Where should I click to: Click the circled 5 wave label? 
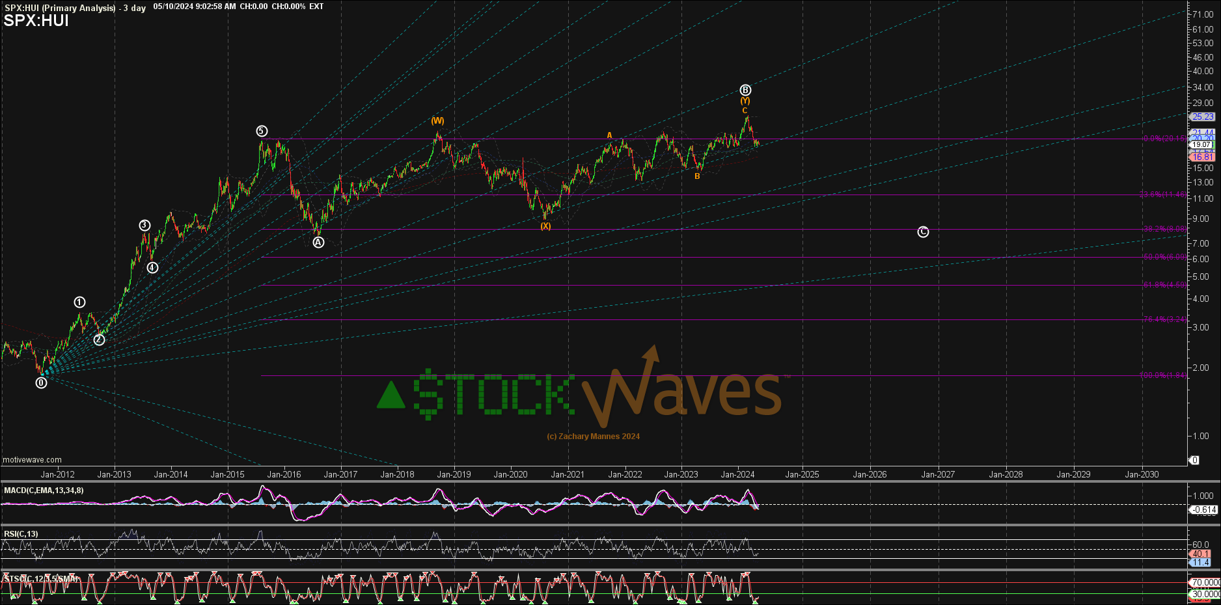[x=262, y=131]
